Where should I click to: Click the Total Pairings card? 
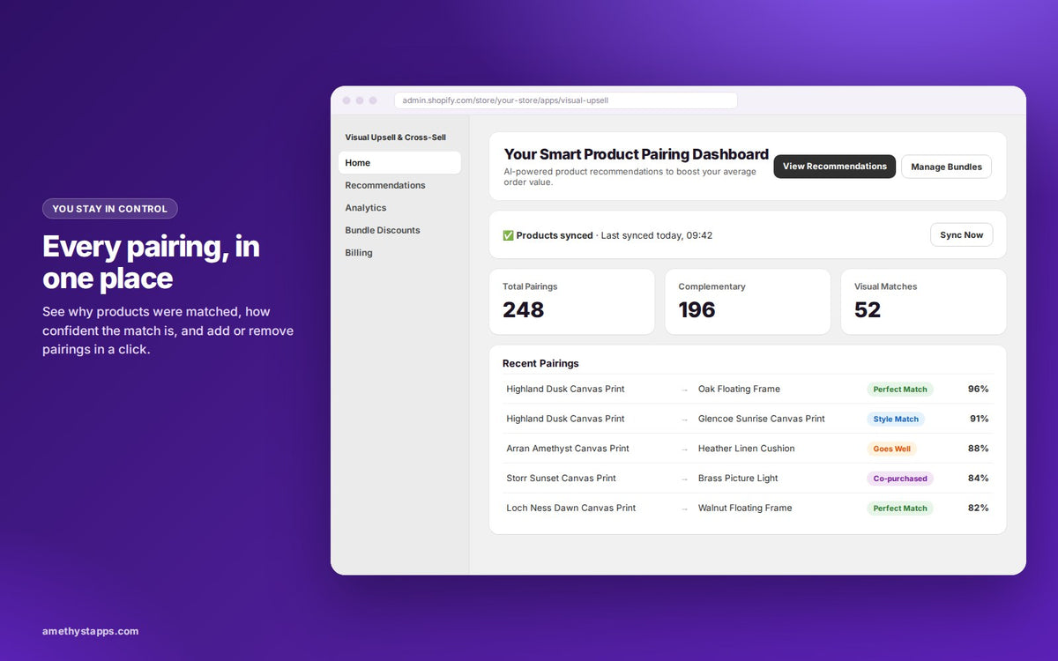coord(571,301)
